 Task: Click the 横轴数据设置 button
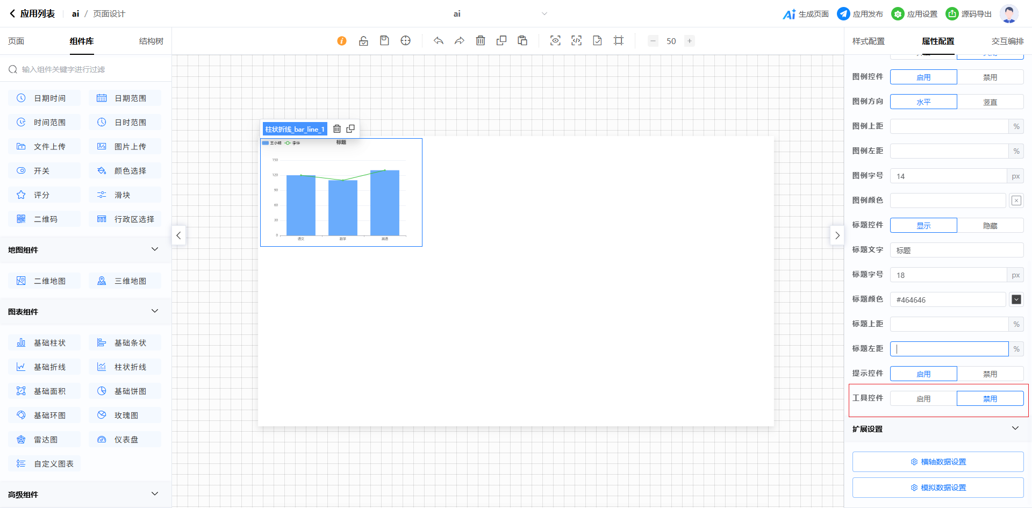coord(938,462)
